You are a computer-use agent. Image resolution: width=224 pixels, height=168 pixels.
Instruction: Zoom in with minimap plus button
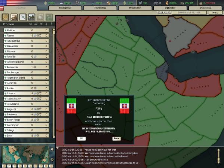tap(52, 149)
